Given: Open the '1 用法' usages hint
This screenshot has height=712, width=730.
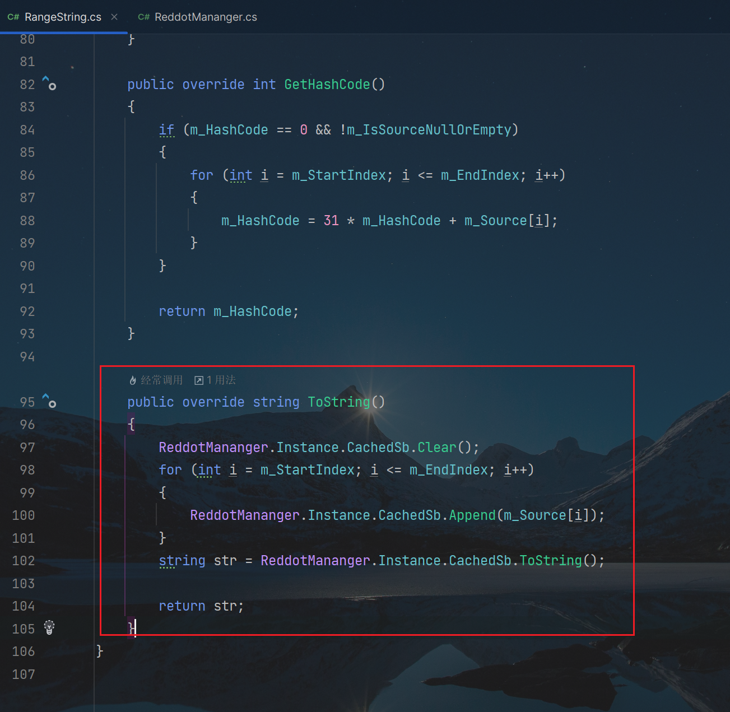Looking at the screenshot, I should [x=221, y=380].
